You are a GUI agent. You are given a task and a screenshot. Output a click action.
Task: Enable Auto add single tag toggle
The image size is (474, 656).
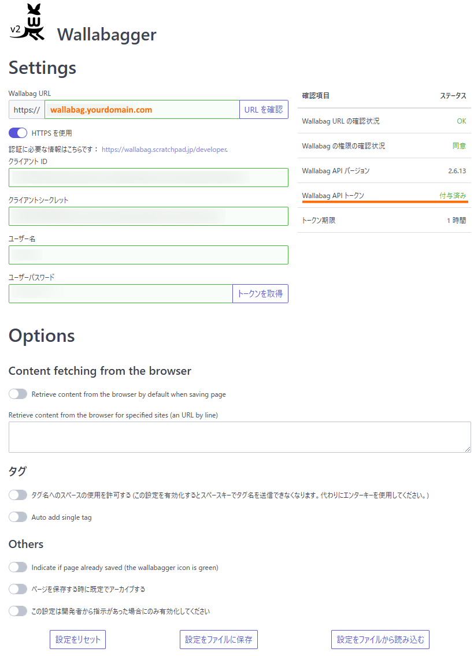pyautogui.click(x=18, y=517)
